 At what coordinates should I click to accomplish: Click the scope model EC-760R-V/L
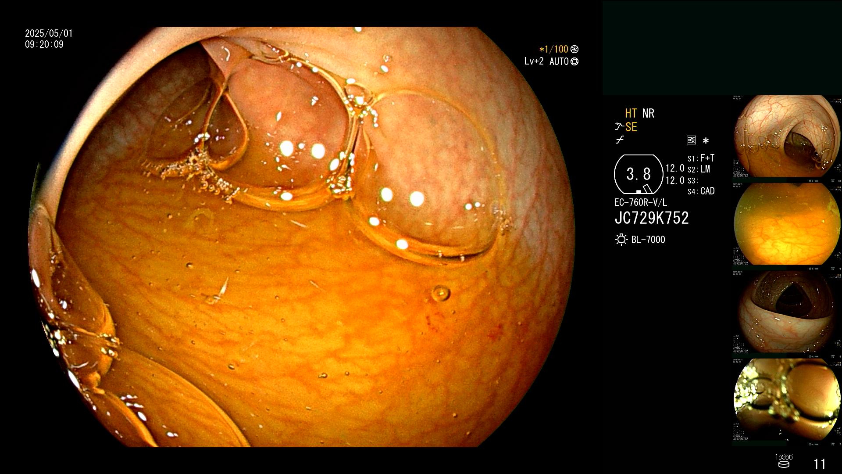click(641, 203)
